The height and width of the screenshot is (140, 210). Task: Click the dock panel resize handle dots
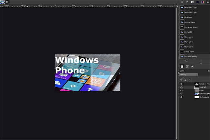pos(178,73)
